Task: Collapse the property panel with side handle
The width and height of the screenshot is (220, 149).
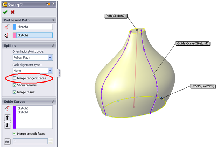Action: pos(59,73)
